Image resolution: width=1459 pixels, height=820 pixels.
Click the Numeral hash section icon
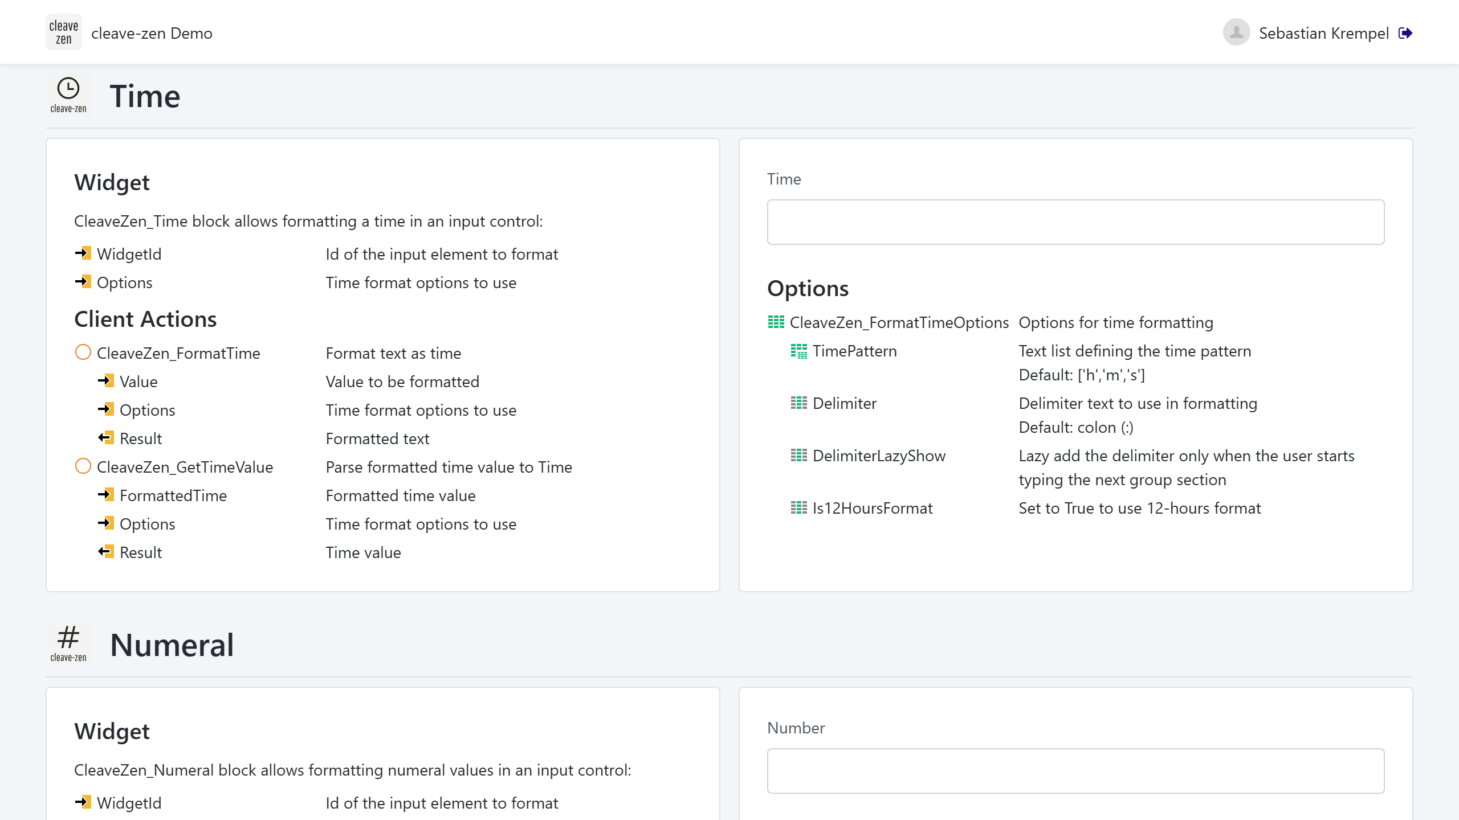pyautogui.click(x=68, y=643)
